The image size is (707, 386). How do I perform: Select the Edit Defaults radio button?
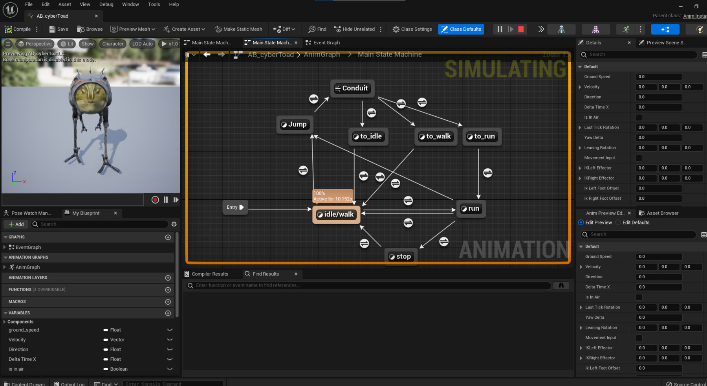pos(618,222)
